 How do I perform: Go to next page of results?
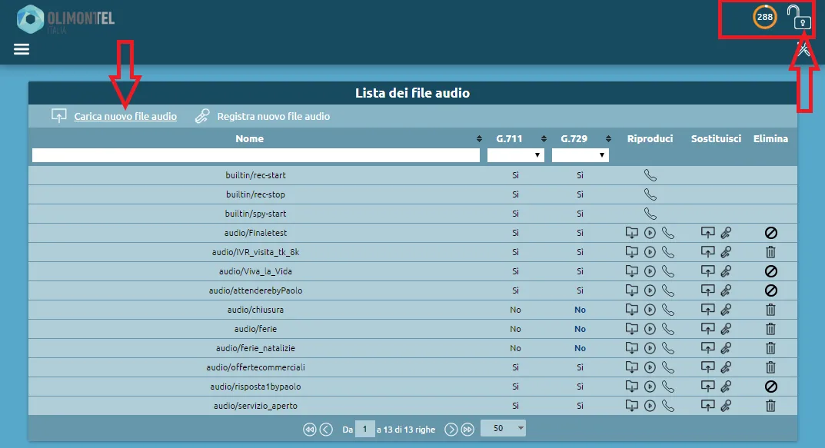451,430
